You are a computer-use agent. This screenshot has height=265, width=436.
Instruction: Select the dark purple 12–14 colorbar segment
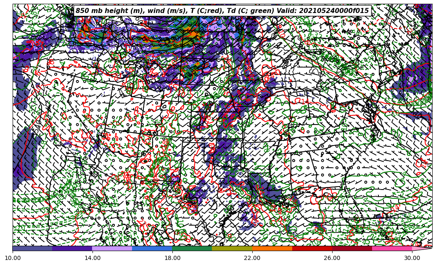pos(72,248)
